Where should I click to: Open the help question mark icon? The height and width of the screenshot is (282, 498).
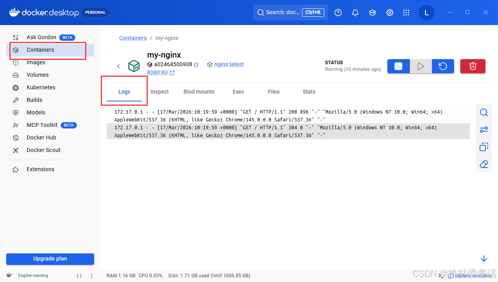point(338,13)
